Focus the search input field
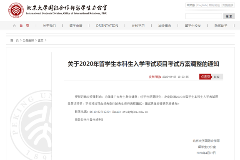240x160 pixels. click(204, 16)
